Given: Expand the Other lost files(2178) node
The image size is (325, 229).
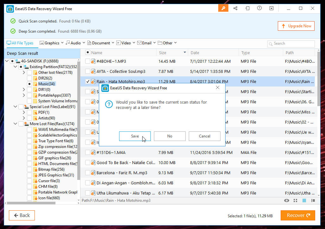Looking at the screenshot, I should tap(24, 73).
